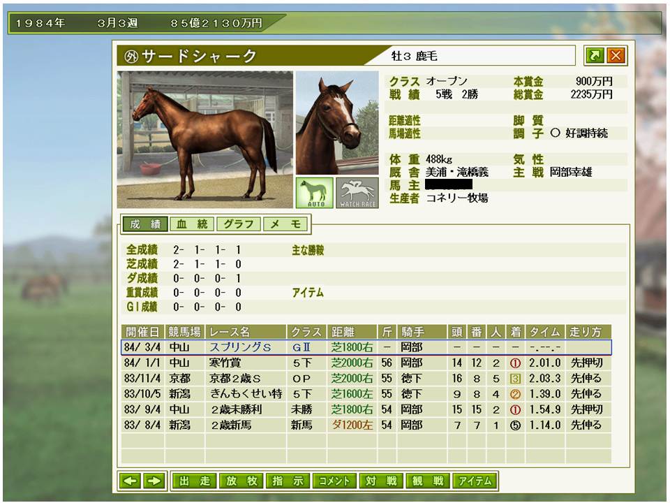670x503 pixels.
Task: Click the 体重 488kg value
Action: (439, 159)
